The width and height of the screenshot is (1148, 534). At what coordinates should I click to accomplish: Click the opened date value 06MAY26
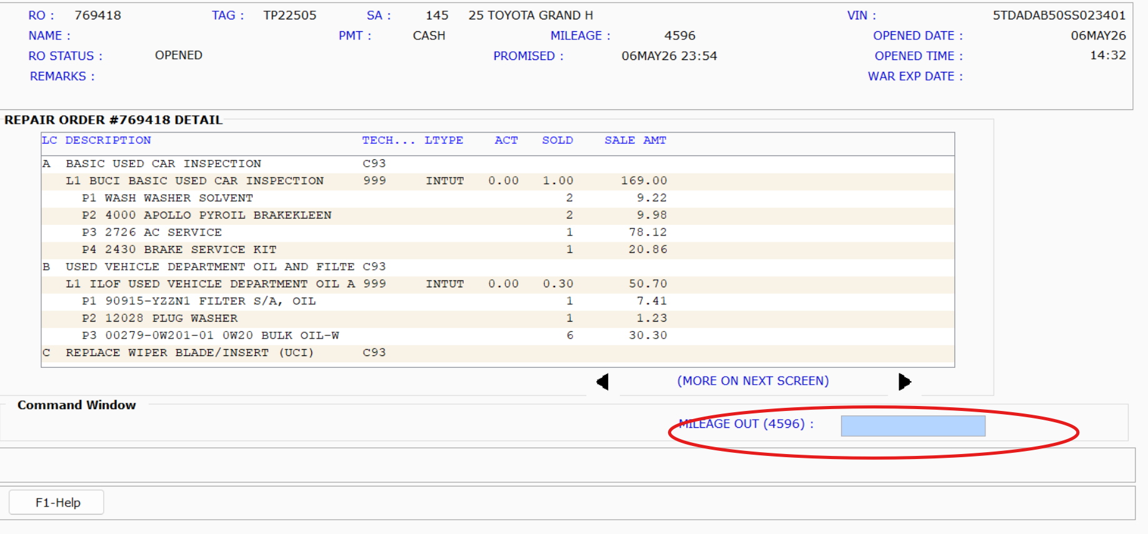[1098, 36]
